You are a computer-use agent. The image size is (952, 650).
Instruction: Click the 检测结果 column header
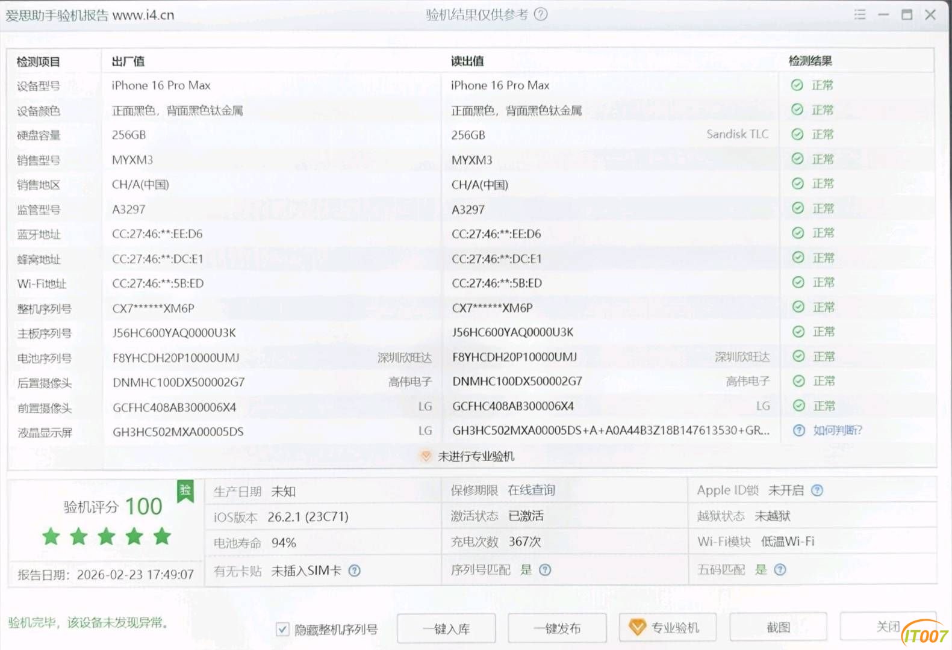(810, 61)
